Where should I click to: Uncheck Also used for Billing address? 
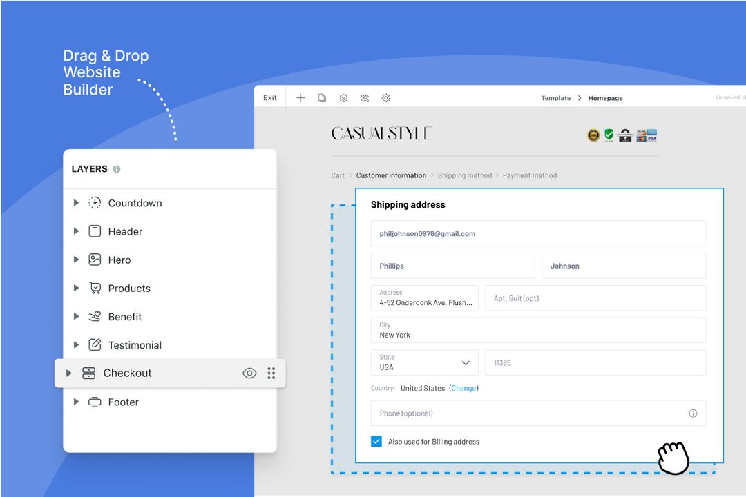coord(376,441)
